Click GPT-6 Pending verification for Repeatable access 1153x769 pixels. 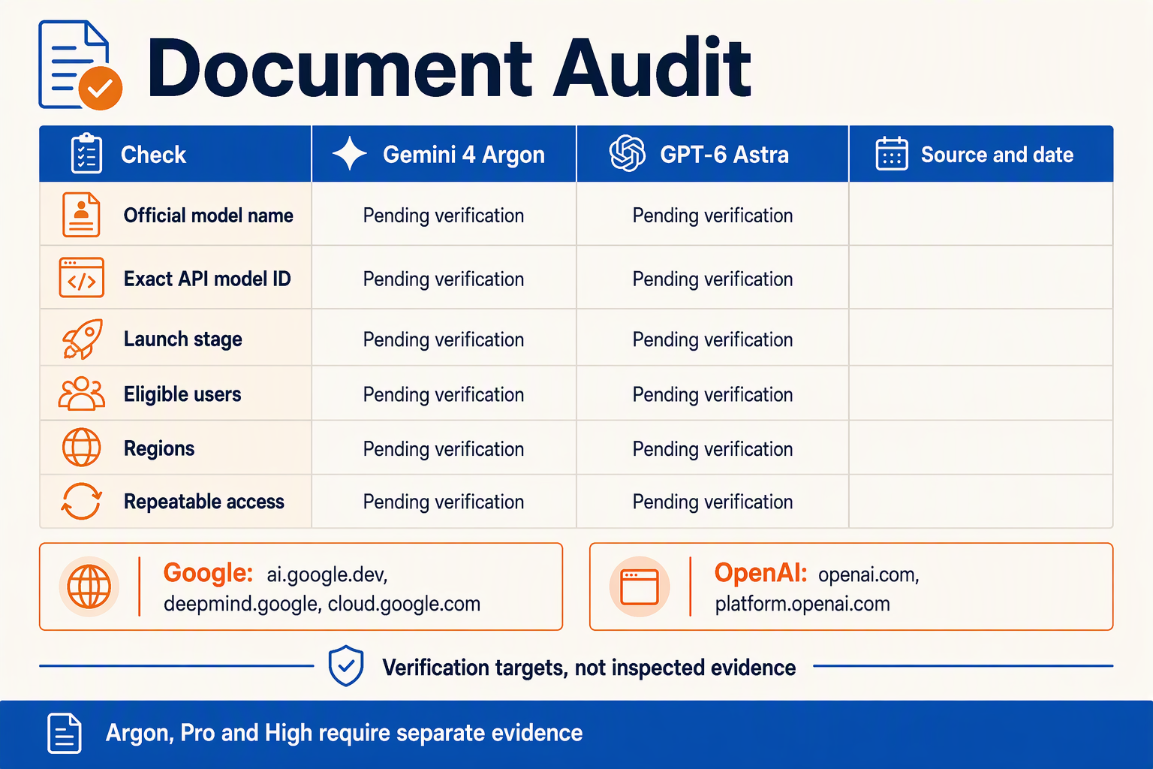point(712,502)
